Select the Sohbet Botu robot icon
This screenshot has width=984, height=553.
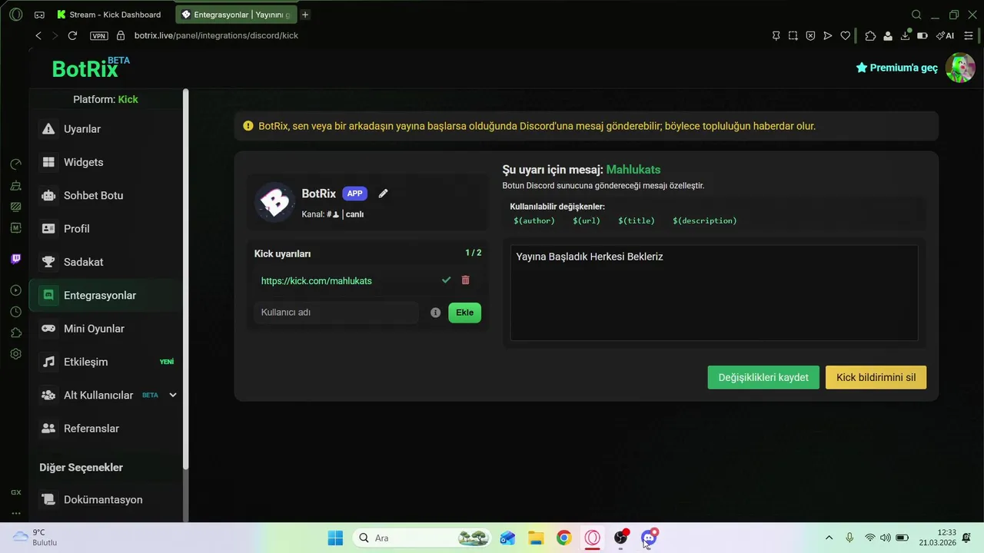(x=48, y=195)
